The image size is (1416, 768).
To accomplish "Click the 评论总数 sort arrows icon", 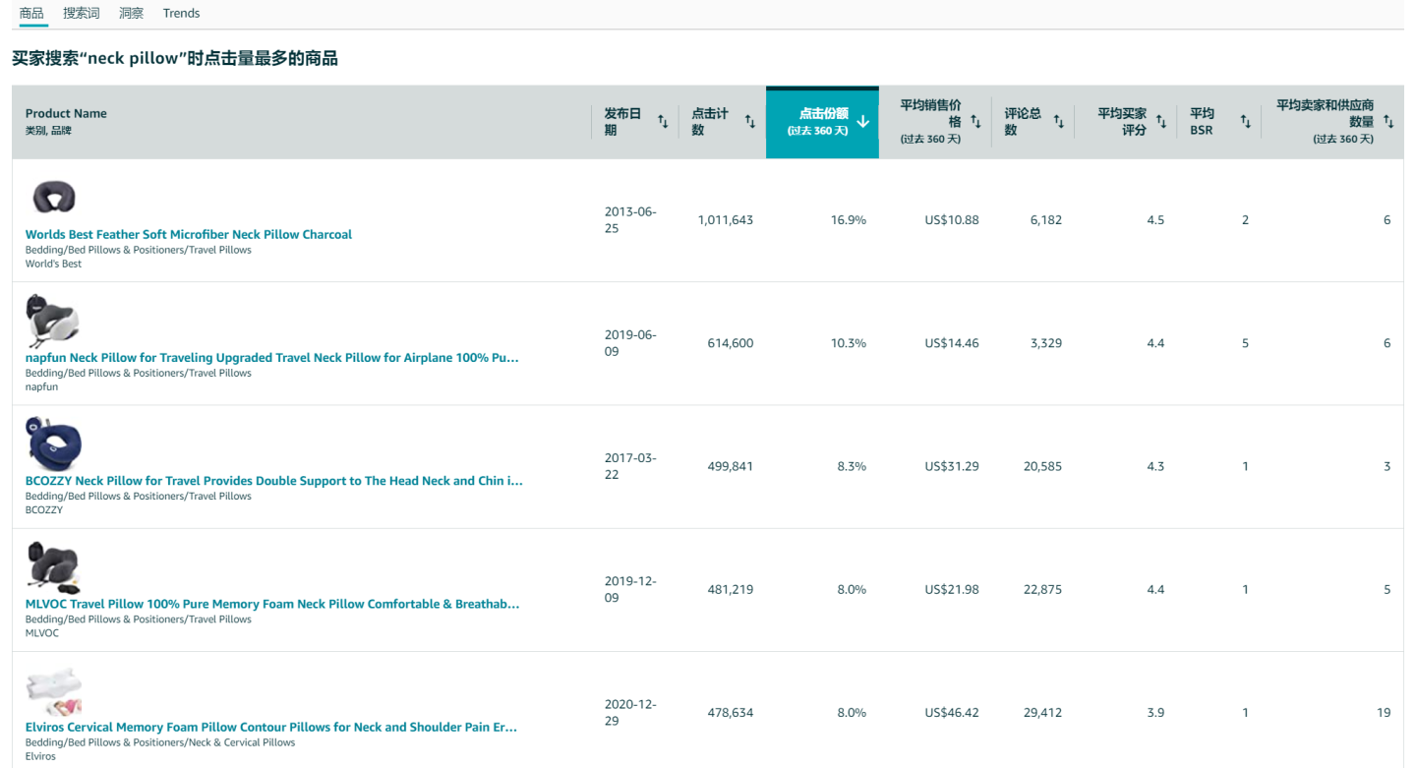I will 1059,122.
